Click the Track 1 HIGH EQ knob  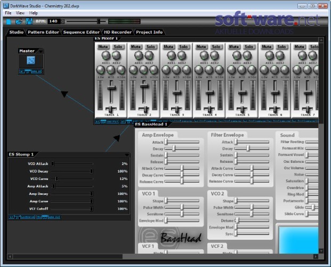click(x=121, y=70)
